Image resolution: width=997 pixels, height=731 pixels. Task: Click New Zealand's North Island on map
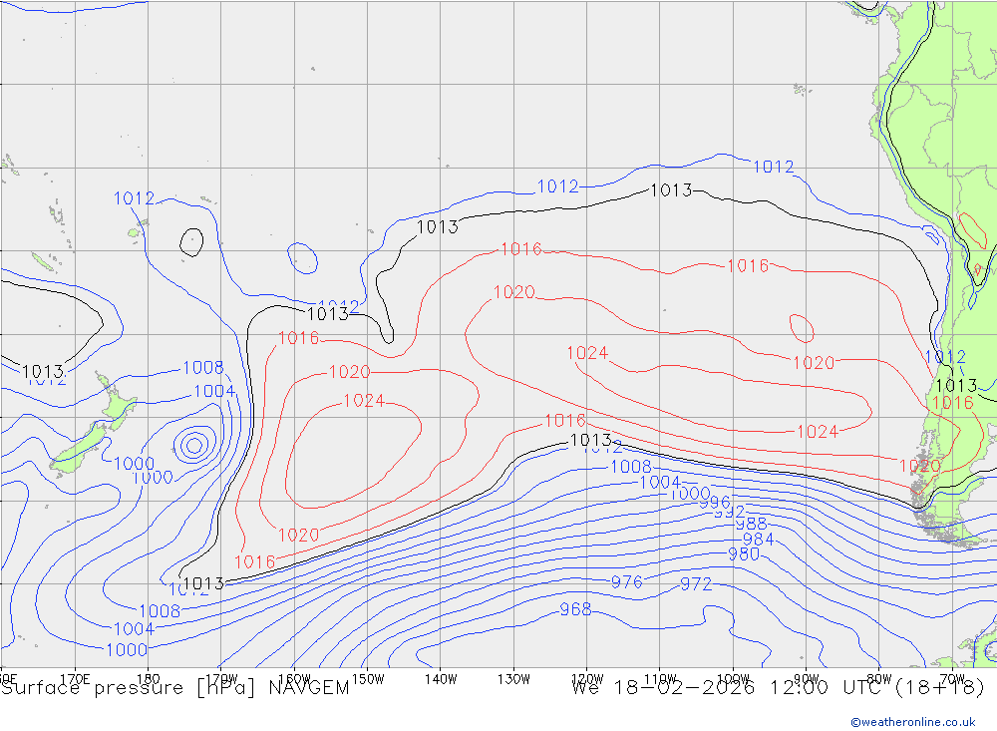pos(117,403)
